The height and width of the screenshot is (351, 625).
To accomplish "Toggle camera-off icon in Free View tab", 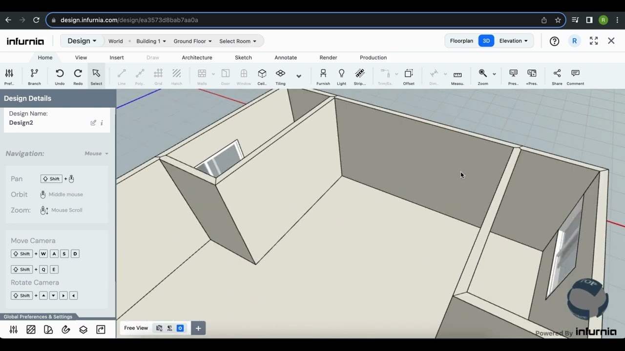I will [x=159, y=328].
